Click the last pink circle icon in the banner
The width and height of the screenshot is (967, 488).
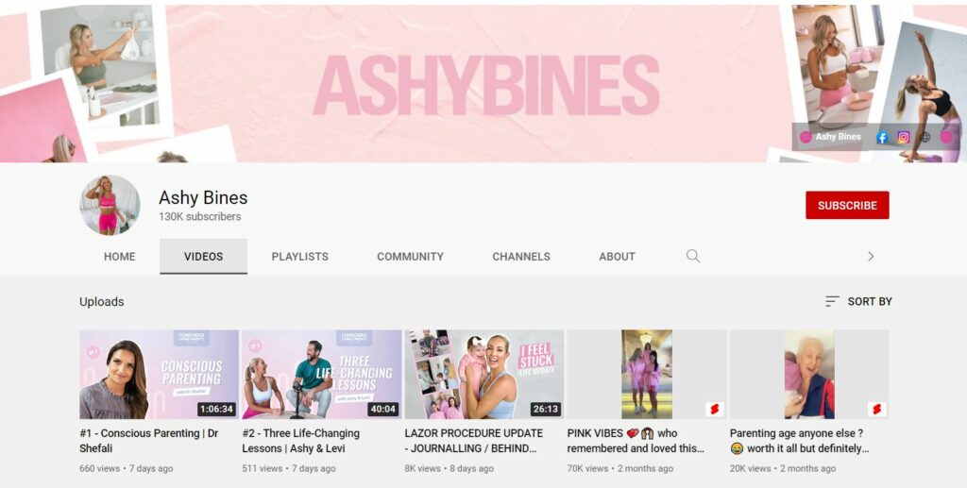[x=946, y=138]
